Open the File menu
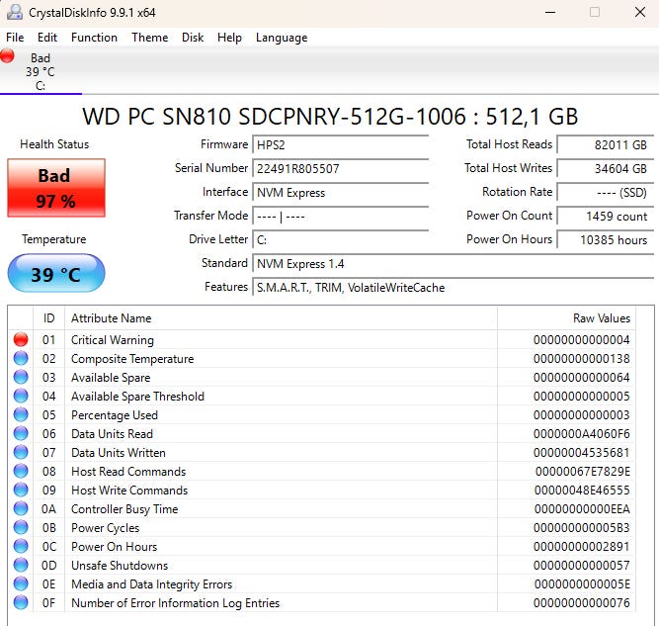The image size is (659, 626). pyautogui.click(x=15, y=38)
